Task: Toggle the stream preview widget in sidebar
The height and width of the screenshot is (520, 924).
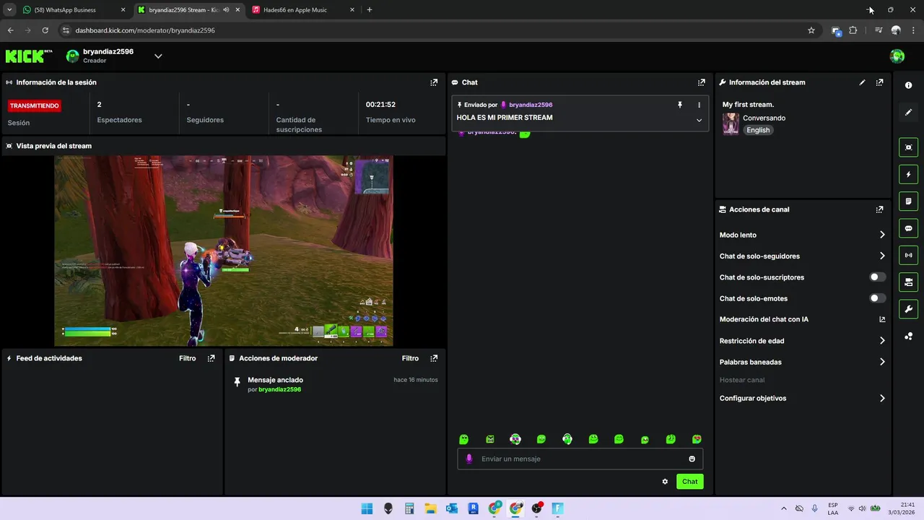Action: [908, 147]
